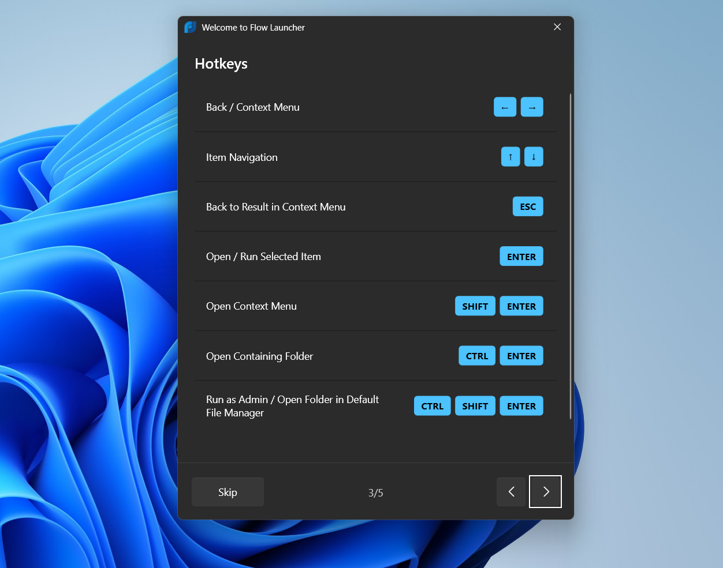Viewport: 723px width, 568px height.
Task: Click the 'Item Navigation' label
Action: coord(242,157)
